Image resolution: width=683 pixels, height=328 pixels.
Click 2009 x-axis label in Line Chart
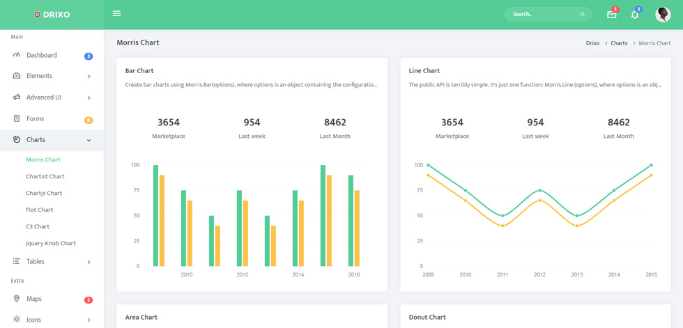428,275
